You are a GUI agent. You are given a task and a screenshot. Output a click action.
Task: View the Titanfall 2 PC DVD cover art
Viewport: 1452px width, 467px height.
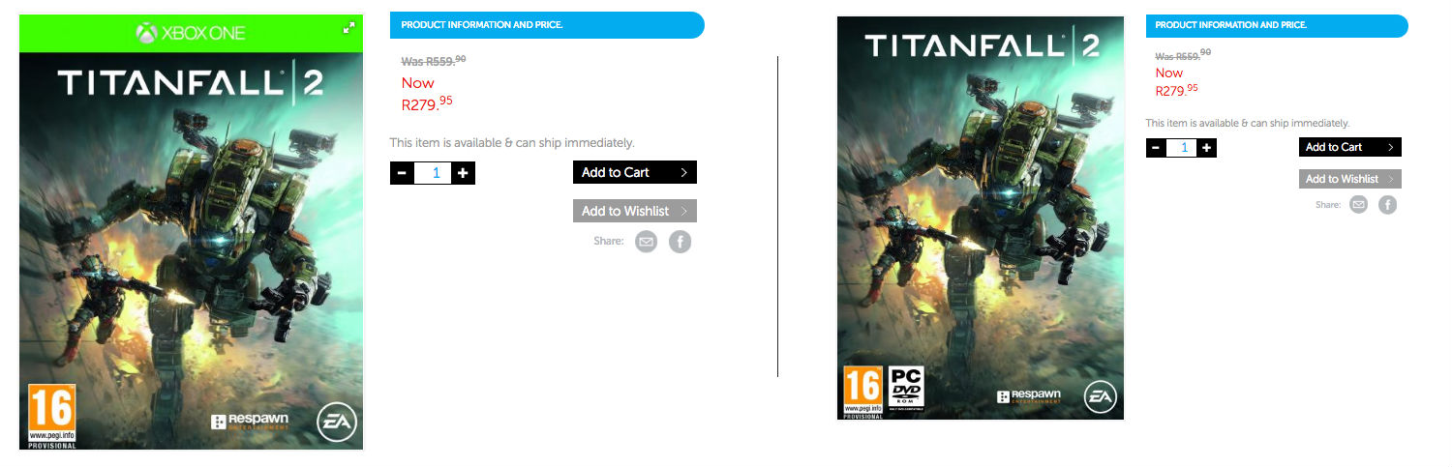click(981, 218)
